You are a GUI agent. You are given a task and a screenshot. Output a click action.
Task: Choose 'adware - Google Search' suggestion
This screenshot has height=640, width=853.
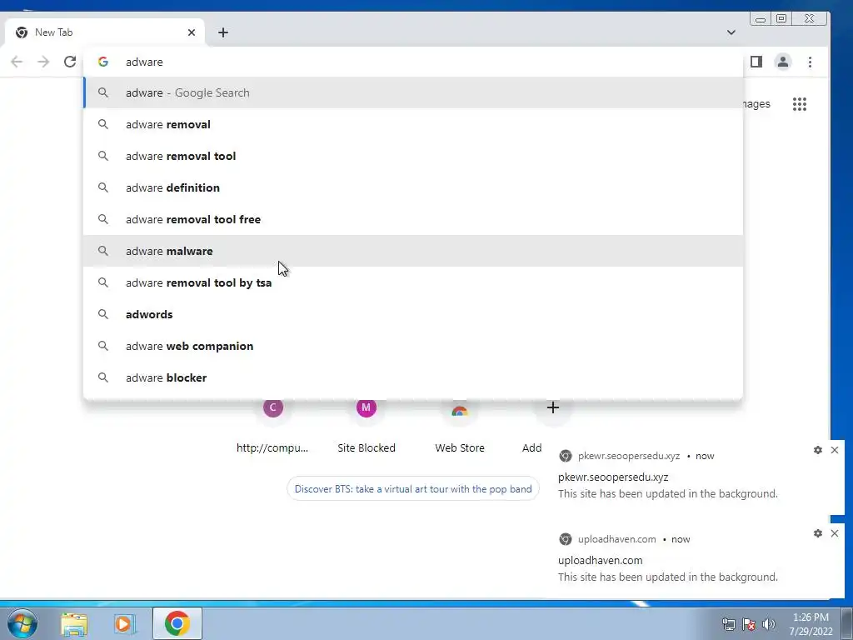[413, 92]
